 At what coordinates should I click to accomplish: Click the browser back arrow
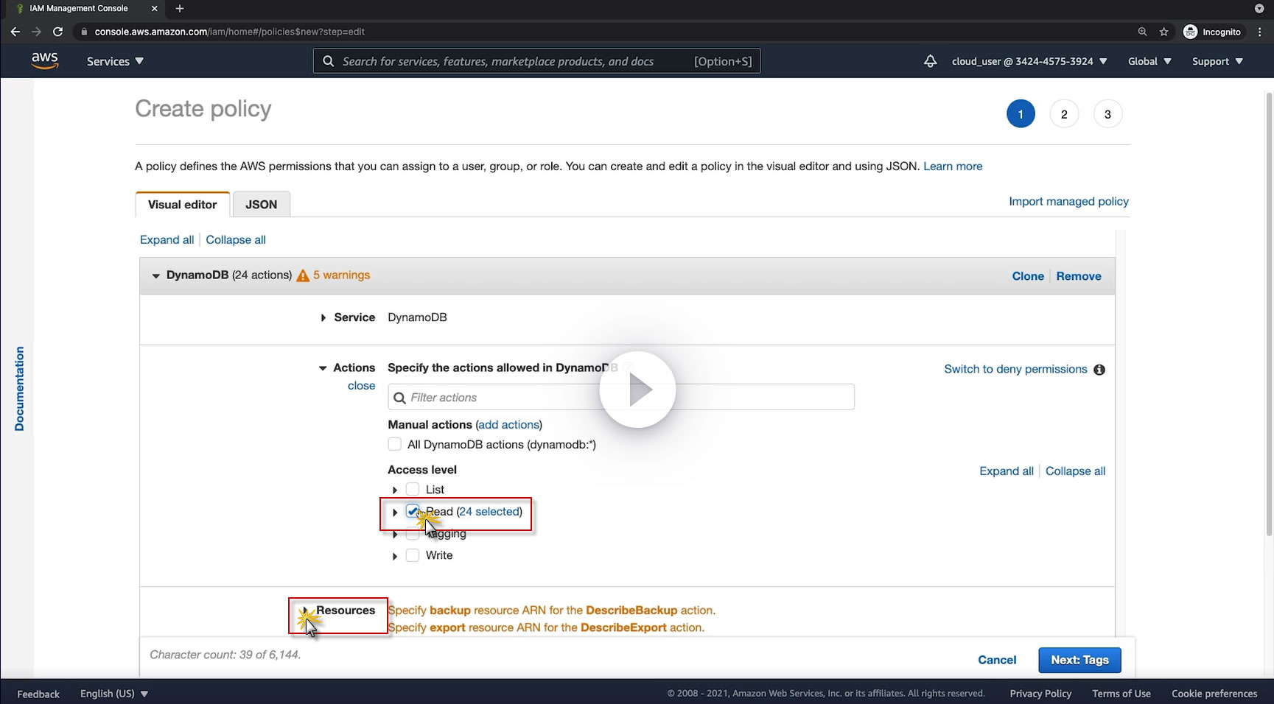[x=15, y=32]
